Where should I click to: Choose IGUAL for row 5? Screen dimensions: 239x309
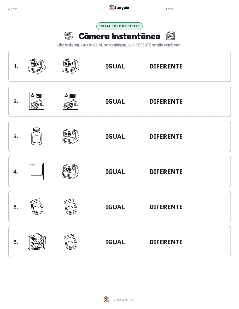115,207
